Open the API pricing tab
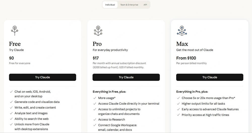 pyautogui.click(x=145, y=5)
